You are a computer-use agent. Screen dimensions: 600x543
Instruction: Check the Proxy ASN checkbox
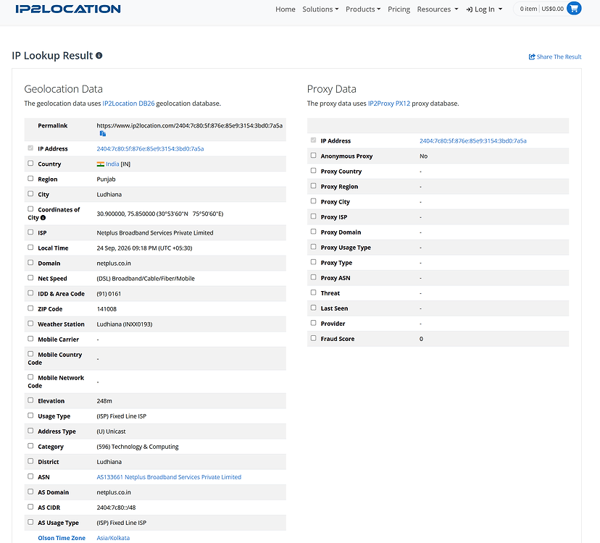tap(313, 277)
